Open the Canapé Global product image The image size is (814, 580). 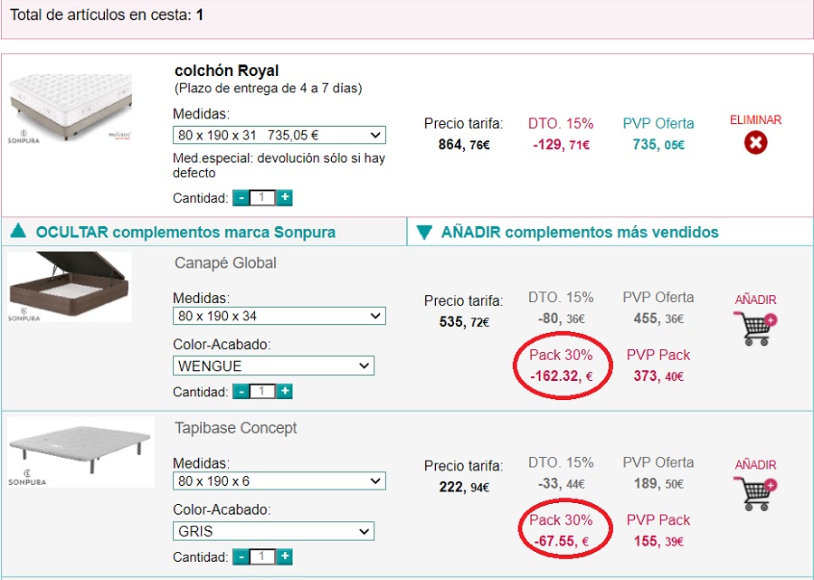pos(69,288)
